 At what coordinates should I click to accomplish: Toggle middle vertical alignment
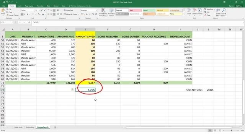pyautogui.click(x=51, y=10)
